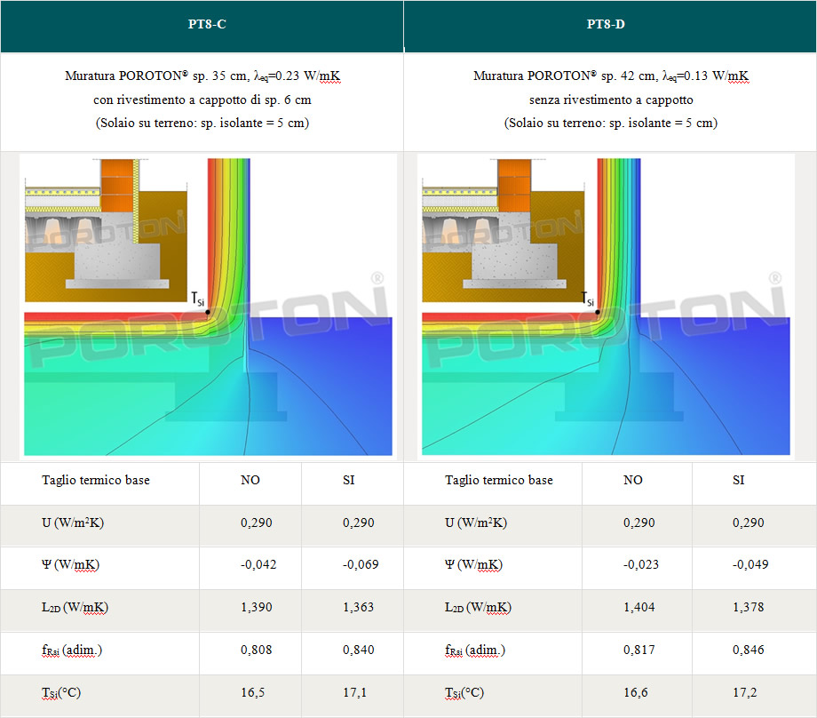Screen dimensions: 817x718
Task: Click the text 'Muratura POROTON sp. 42 cm'
Action: click(565, 76)
